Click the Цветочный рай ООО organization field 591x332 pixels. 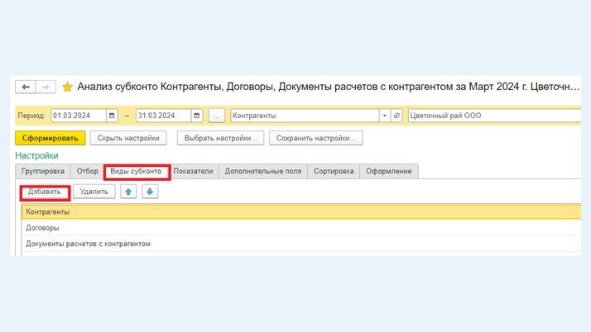(494, 116)
